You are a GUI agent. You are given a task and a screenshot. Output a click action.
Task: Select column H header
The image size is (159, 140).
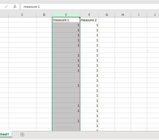point(123,15)
